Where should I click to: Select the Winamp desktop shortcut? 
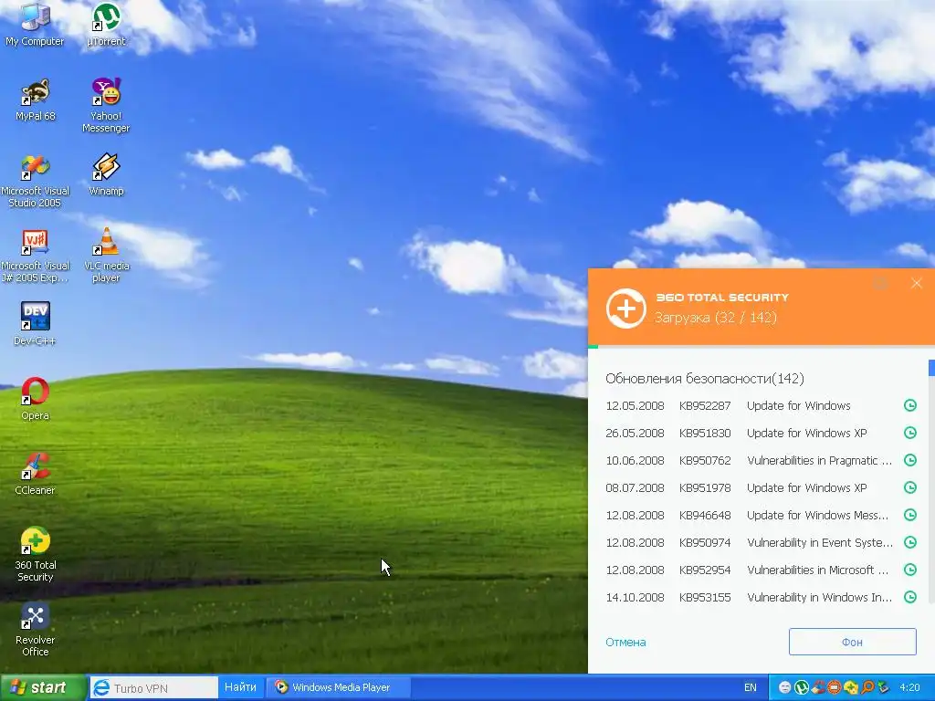pos(106,174)
